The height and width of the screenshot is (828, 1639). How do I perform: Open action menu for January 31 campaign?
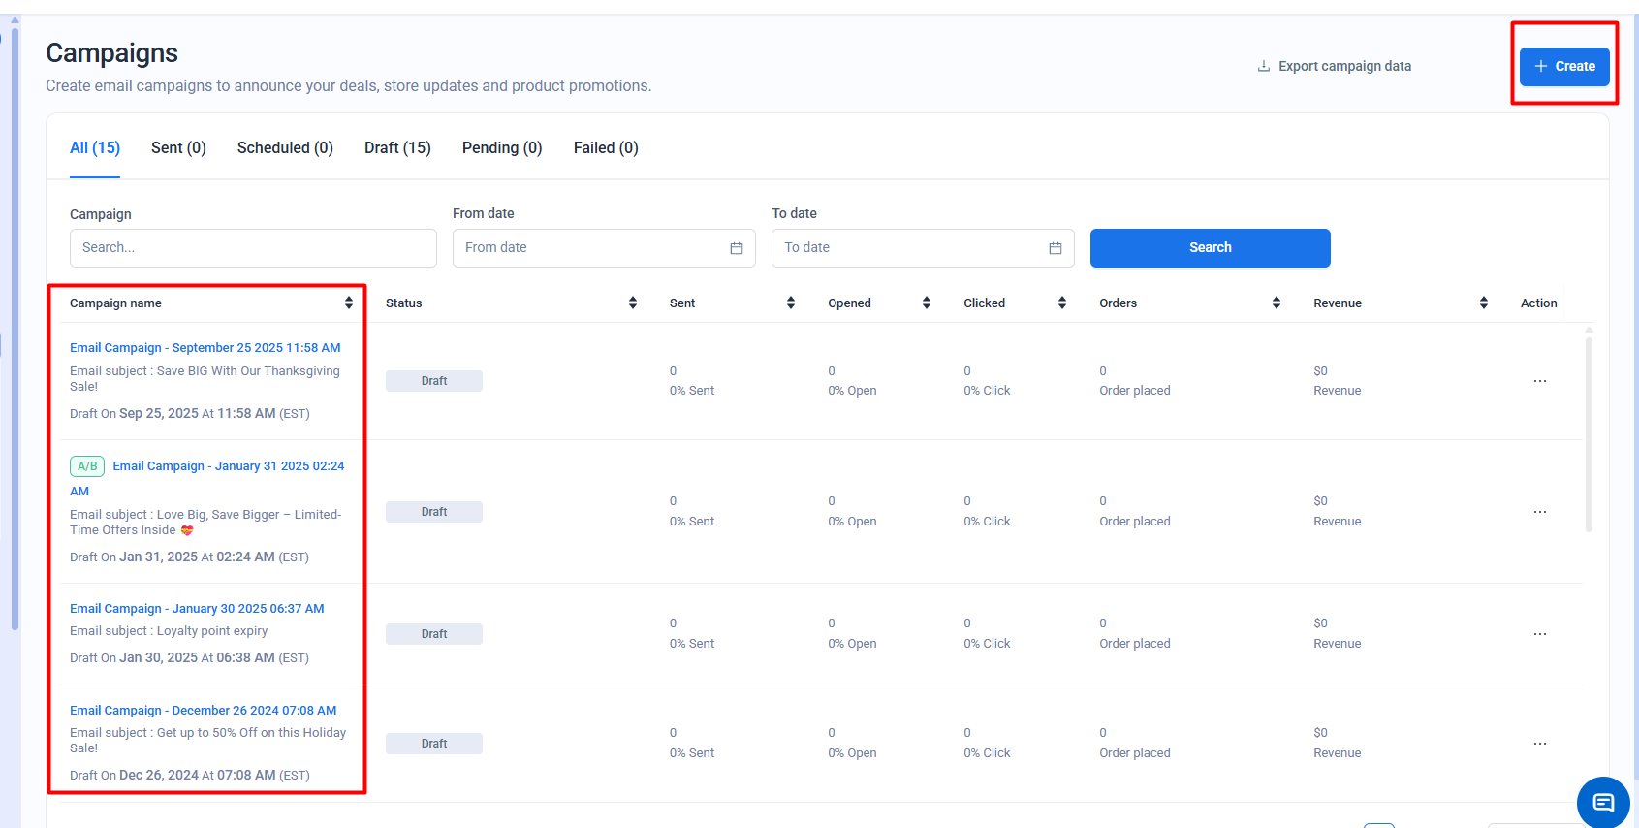[1539, 512]
